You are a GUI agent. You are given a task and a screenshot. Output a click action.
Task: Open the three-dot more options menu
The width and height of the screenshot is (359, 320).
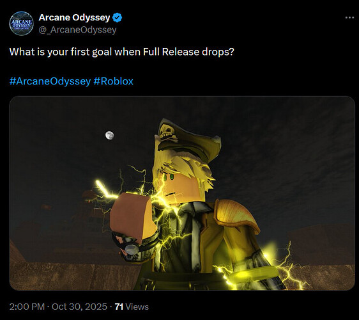(x=349, y=18)
